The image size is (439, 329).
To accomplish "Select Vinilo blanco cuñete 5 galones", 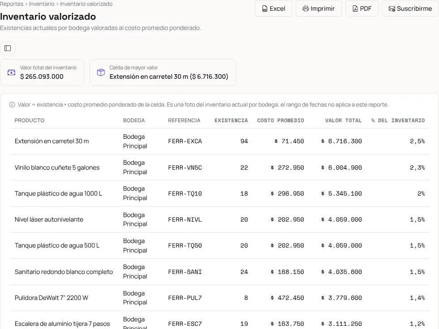I will pos(57,167).
